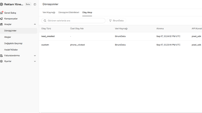This screenshot has height=113, width=202.
Task: Click the funnel filter icon beside BiruniData
Action: pos(110,21)
